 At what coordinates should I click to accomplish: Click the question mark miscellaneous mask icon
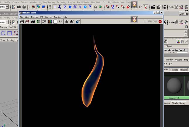[90, 7]
